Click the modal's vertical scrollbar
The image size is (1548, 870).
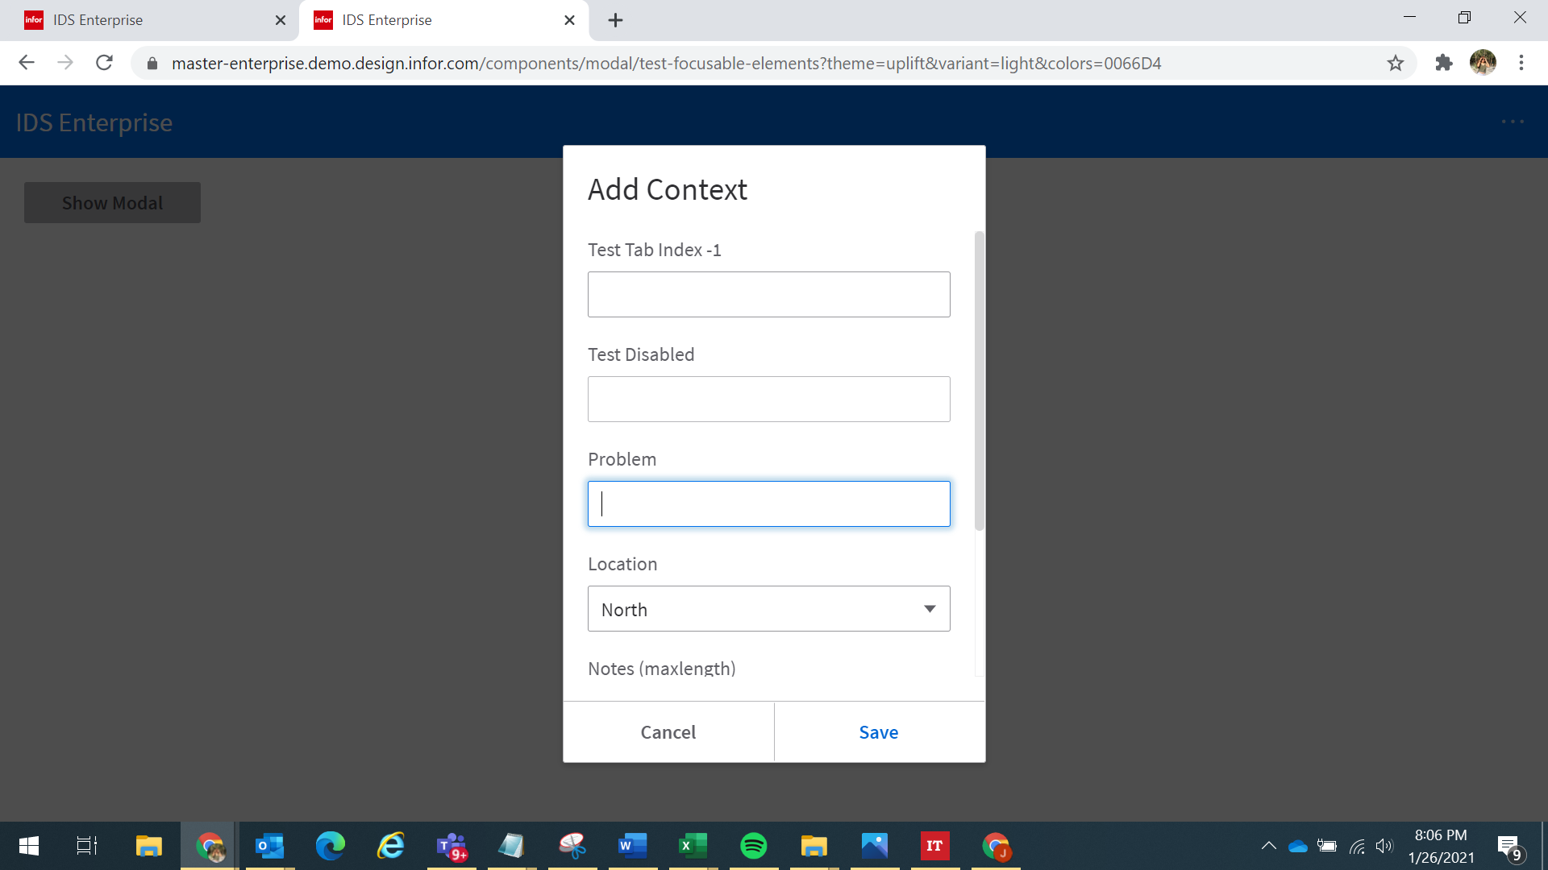point(980,380)
